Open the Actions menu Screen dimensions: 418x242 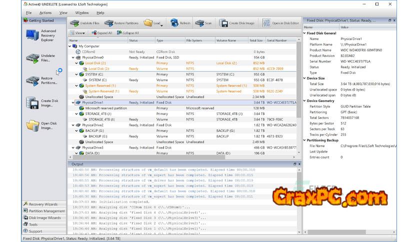45,12
